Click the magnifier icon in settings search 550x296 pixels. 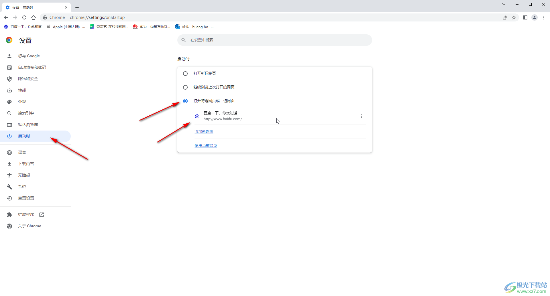[x=184, y=40]
